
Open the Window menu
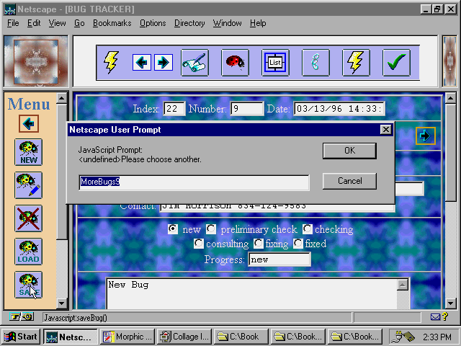[x=228, y=23]
